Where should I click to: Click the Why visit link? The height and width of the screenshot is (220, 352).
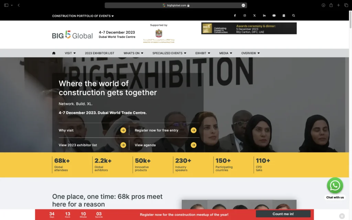point(66,130)
